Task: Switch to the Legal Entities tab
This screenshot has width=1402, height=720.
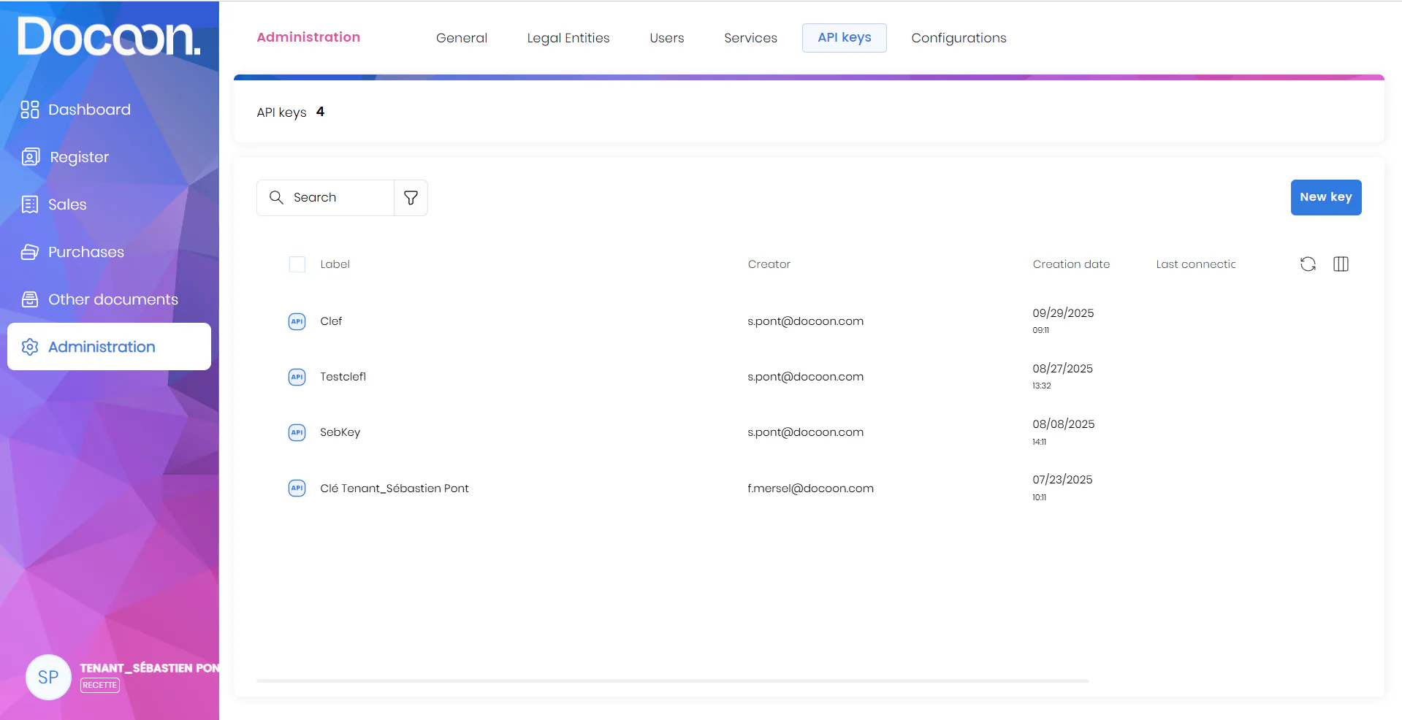Action: [x=568, y=38]
